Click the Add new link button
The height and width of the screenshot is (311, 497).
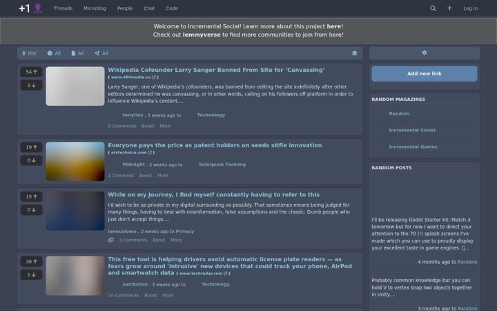tap(425, 74)
